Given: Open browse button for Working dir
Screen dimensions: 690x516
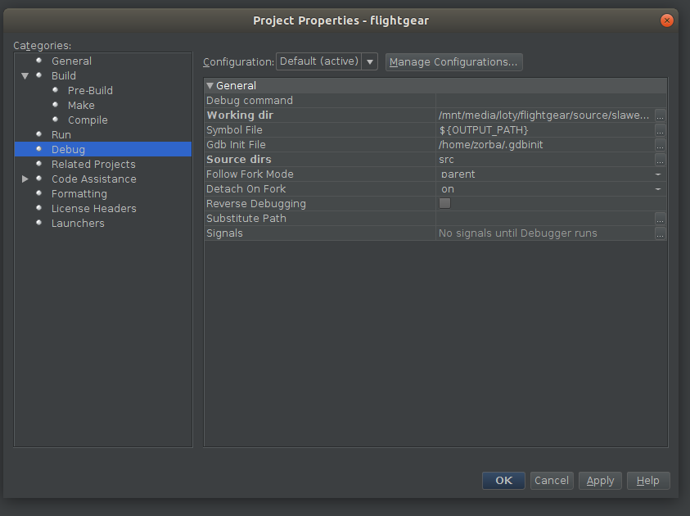Looking at the screenshot, I should [x=660, y=115].
